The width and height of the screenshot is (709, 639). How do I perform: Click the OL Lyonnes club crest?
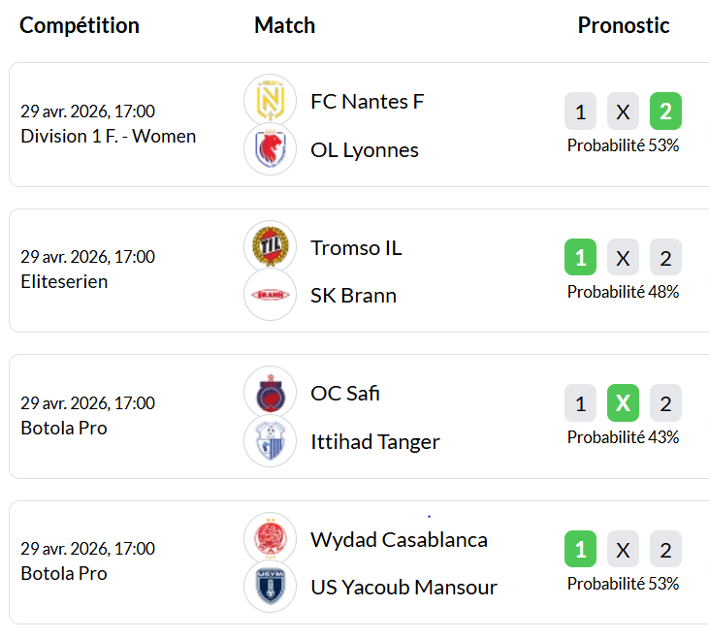tap(270, 149)
